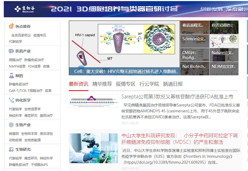Click the 生物产业 atom icon
The image size is (248, 171).
pyautogui.click(x=11, y=125)
